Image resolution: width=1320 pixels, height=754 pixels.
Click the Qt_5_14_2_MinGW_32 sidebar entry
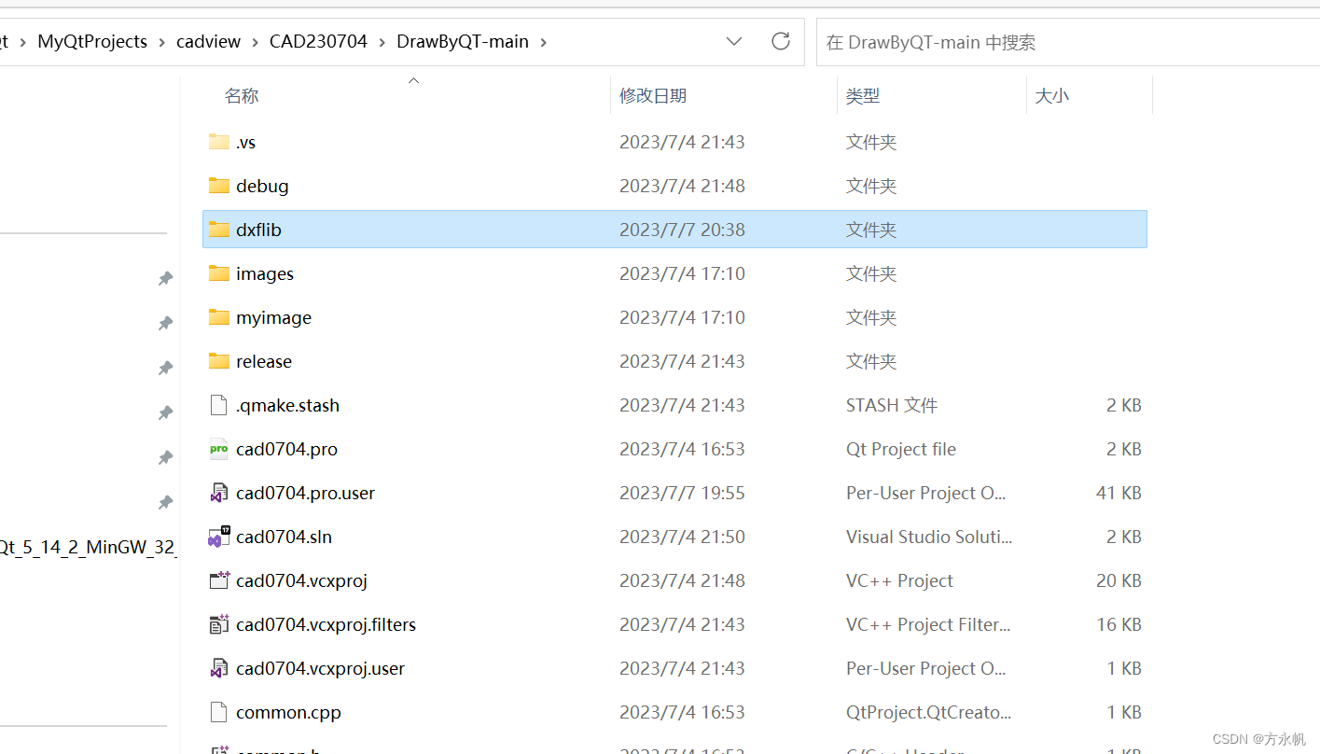[x=88, y=547]
